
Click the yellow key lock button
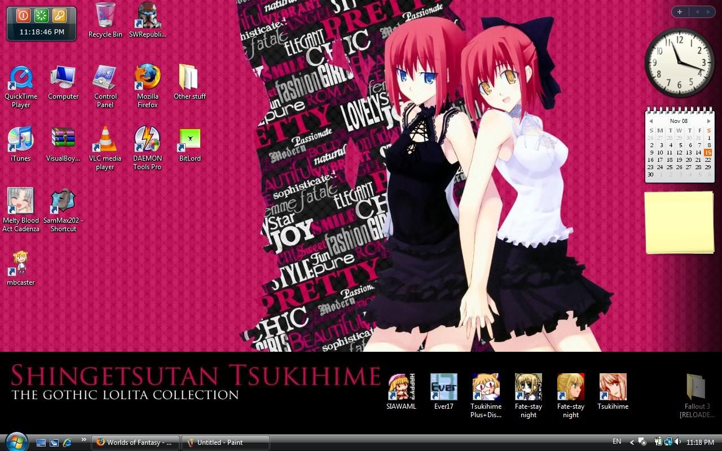[x=59, y=15]
